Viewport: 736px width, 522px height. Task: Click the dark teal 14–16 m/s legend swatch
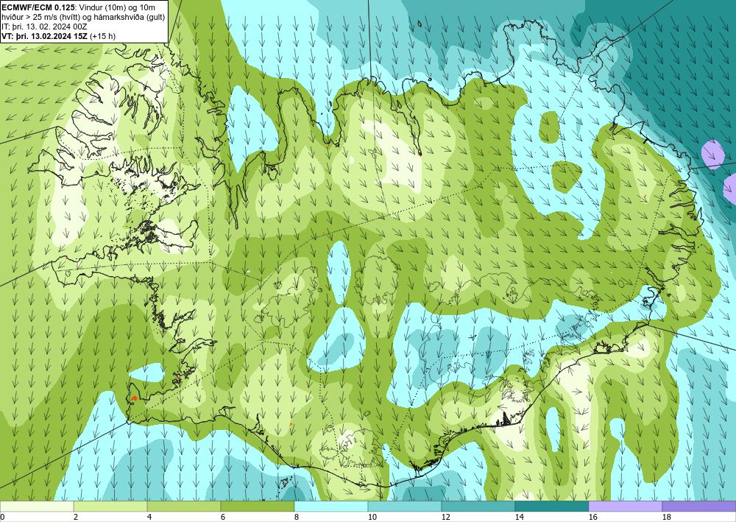551,506
